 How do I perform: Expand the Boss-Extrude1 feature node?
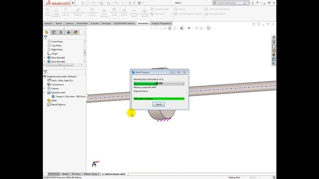pos(45,58)
